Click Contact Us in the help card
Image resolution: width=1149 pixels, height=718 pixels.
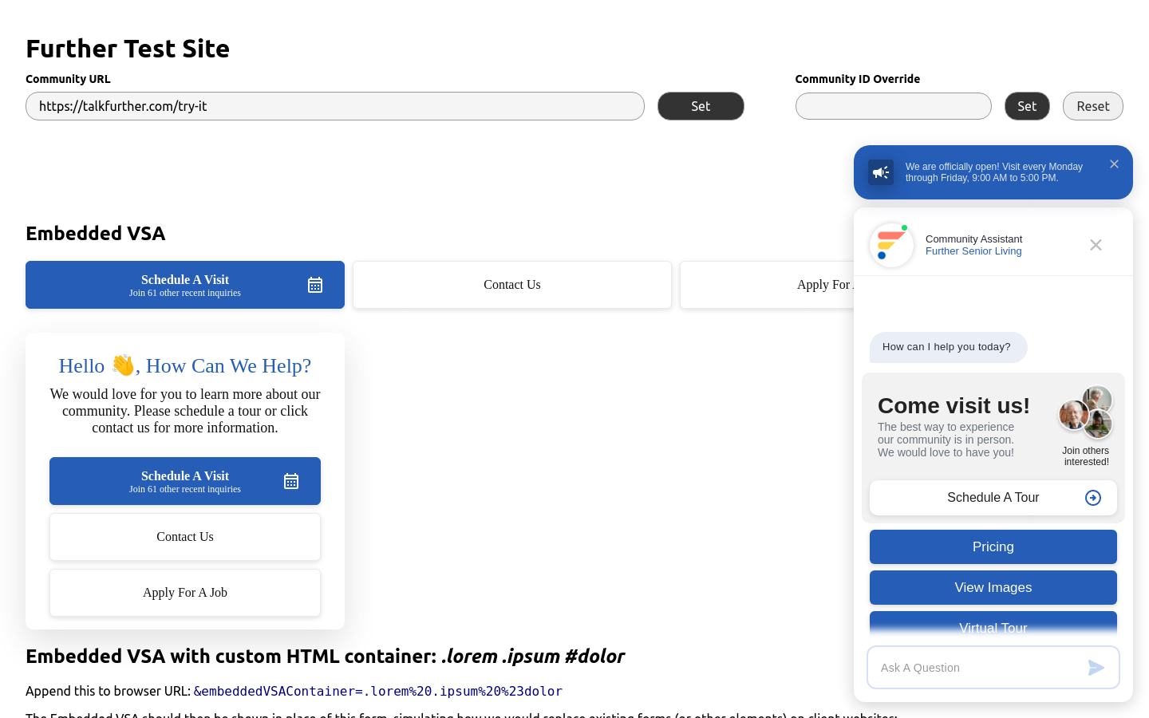click(x=185, y=537)
